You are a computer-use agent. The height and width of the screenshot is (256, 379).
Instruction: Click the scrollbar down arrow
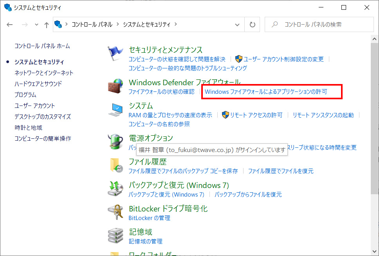point(374,251)
